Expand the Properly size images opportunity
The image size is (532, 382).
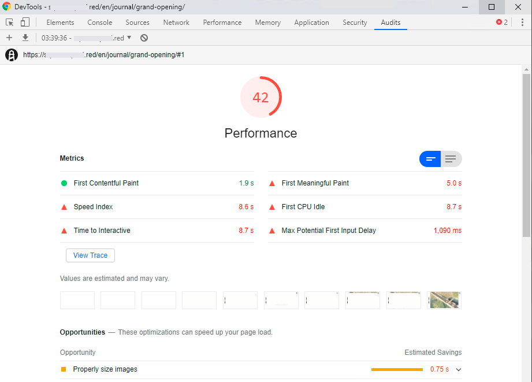pos(459,369)
